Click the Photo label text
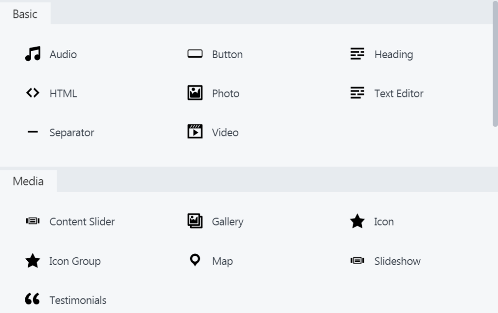The height and width of the screenshot is (313, 498). click(225, 93)
